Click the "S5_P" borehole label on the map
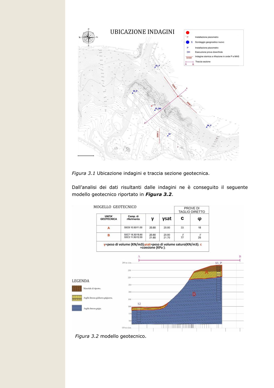Viewport: 274px width, 388px height. [x=157, y=66]
